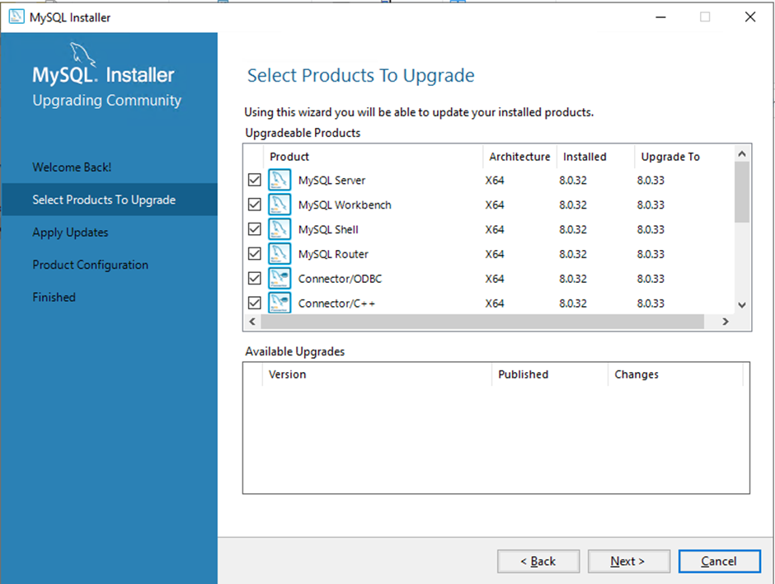Screen dimensions: 775x584
Task: Click scroll left arrow of product list
Action: [252, 322]
